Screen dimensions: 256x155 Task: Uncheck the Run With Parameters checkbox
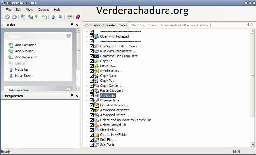click(91, 51)
